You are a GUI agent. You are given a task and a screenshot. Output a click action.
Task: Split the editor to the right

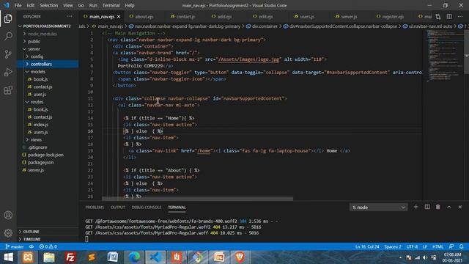coord(449,16)
